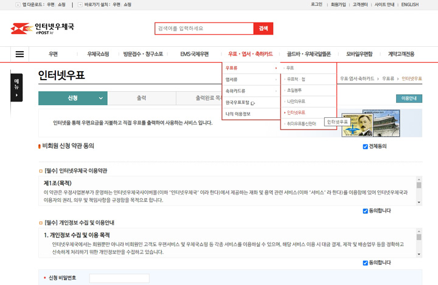Toggle the 전체동의 checkbox

click(x=365, y=146)
